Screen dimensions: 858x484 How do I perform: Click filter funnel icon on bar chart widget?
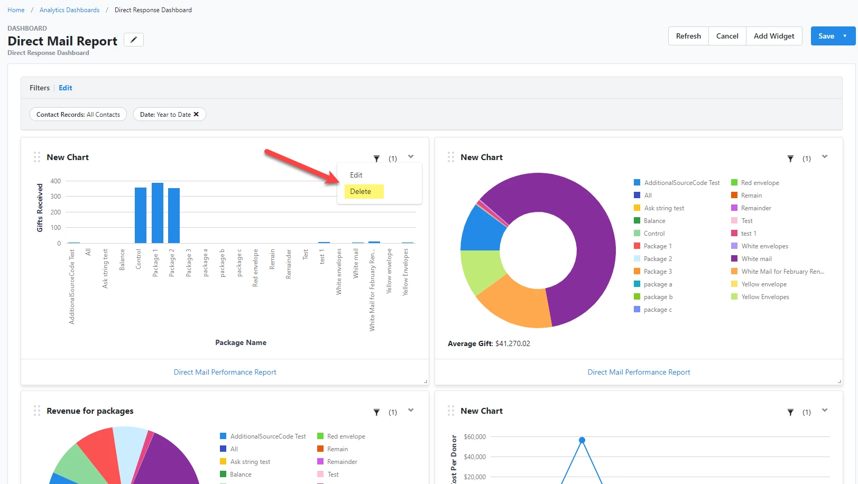point(376,159)
